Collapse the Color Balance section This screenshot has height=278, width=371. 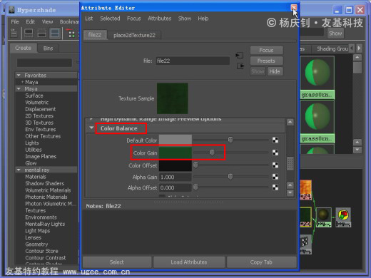point(91,128)
